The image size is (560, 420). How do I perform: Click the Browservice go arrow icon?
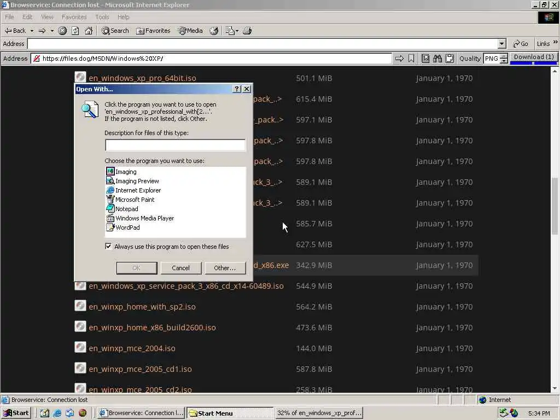(x=399, y=58)
